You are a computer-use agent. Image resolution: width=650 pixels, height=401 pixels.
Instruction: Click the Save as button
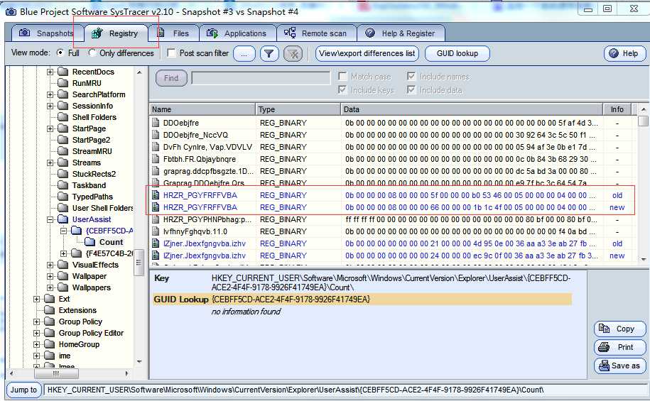click(619, 366)
